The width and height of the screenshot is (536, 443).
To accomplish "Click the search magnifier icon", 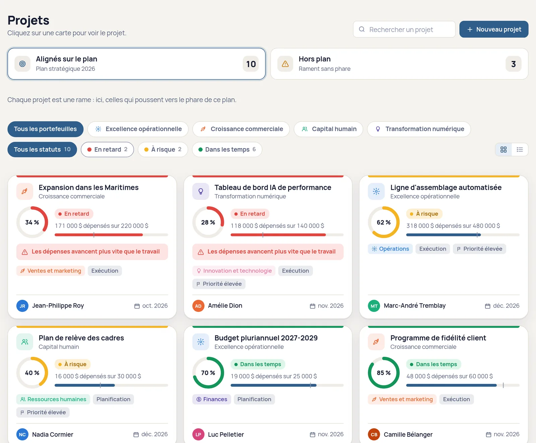I will pos(362,29).
